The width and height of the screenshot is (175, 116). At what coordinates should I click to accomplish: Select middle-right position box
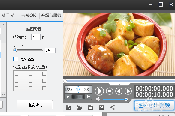pos(44,81)
